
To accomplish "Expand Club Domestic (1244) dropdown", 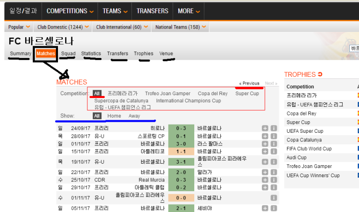I will 63,27.
